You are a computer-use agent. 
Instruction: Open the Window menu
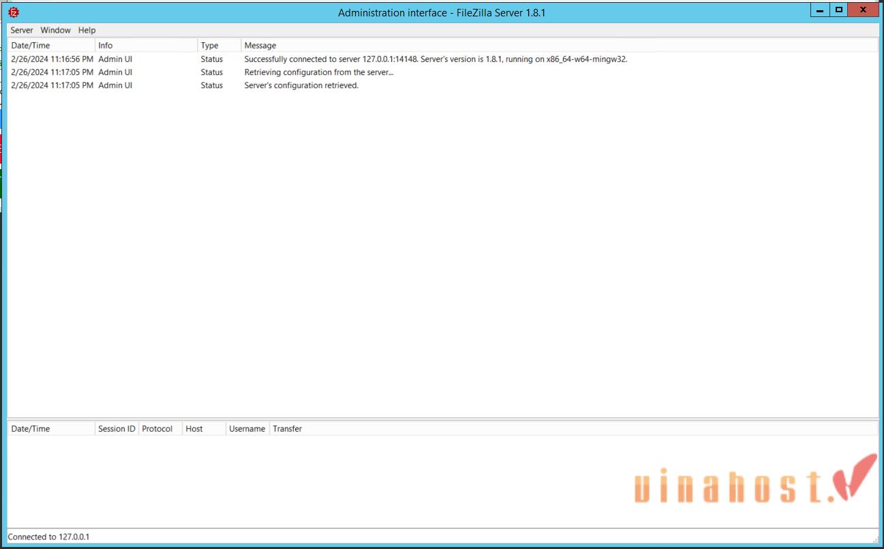pyautogui.click(x=55, y=30)
